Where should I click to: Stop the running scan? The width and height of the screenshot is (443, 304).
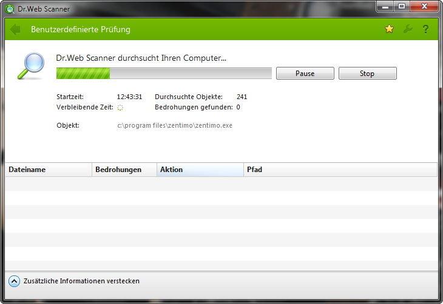368,74
